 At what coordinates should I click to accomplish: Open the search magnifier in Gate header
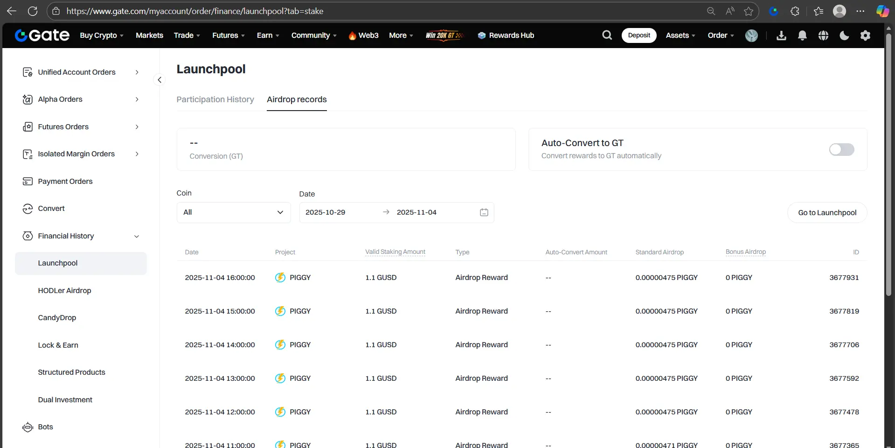pos(607,35)
